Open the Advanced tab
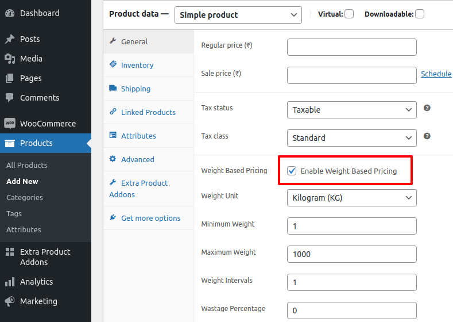 point(149,159)
